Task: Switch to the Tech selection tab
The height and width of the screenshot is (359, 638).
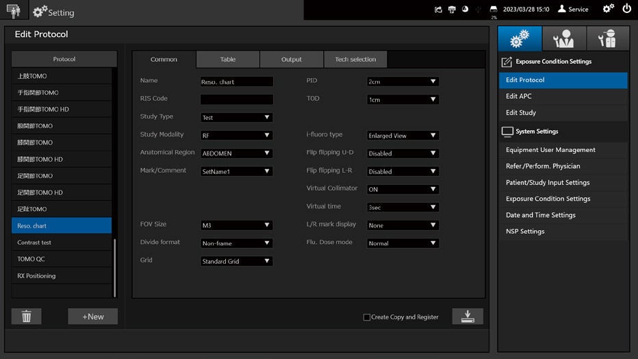Action: 355,60
